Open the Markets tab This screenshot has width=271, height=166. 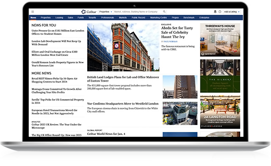point(123,18)
